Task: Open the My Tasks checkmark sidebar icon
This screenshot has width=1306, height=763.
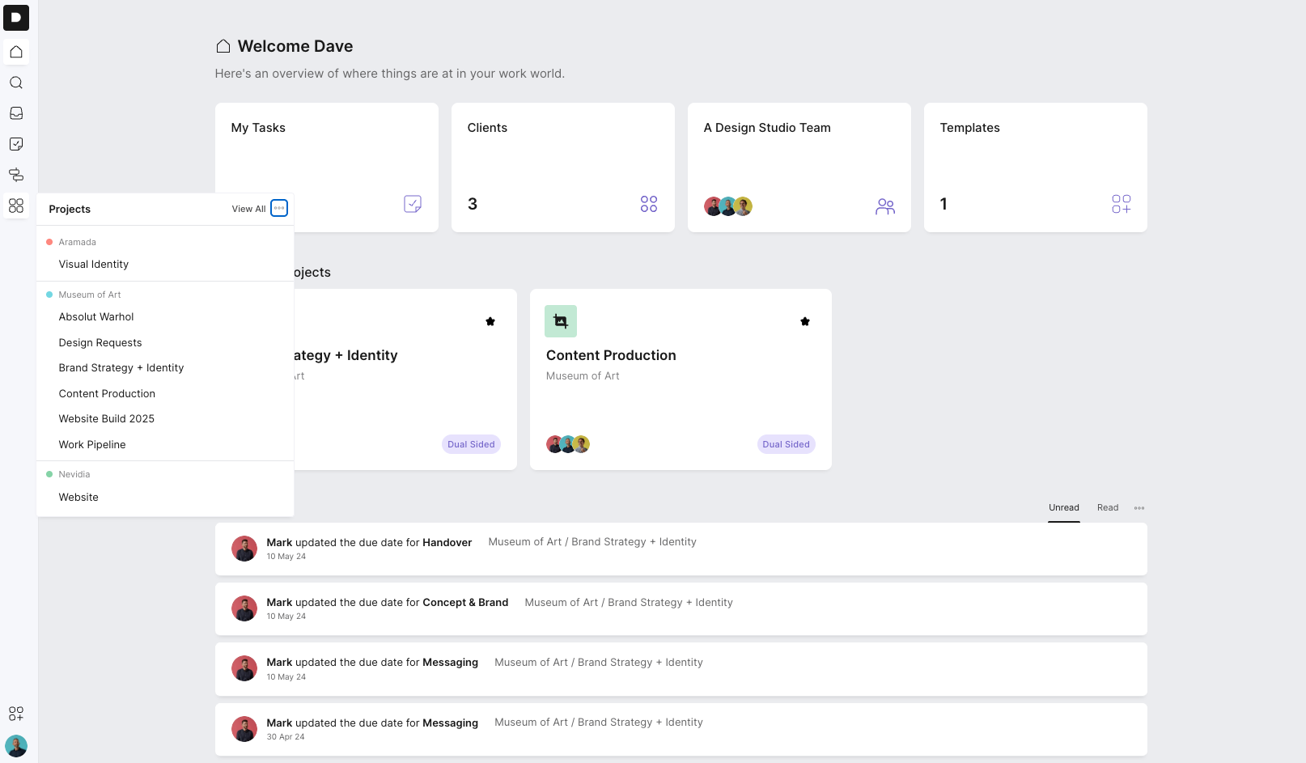Action: coord(16,144)
